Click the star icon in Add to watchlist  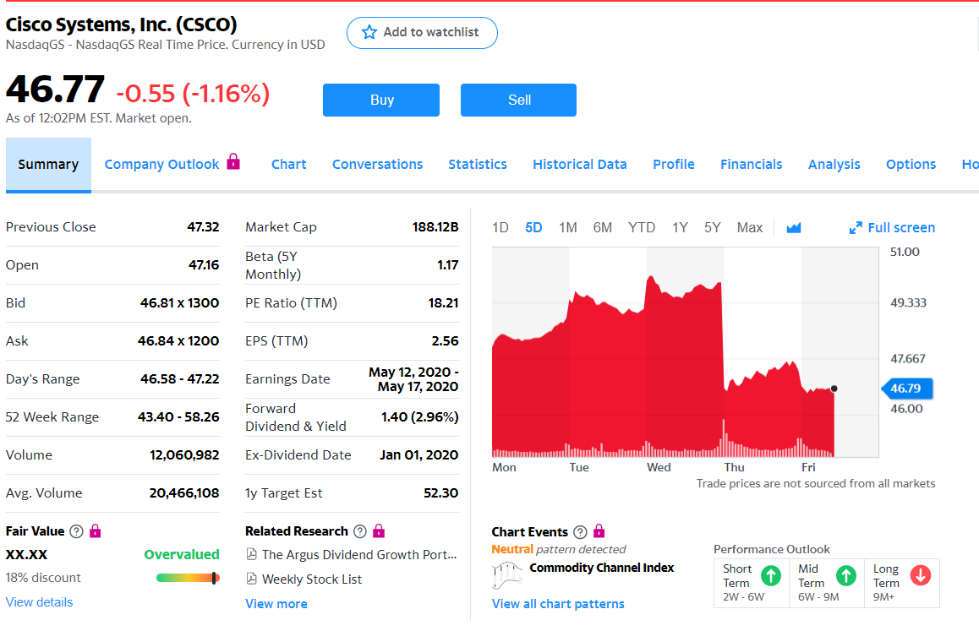[x=369, y=32]
